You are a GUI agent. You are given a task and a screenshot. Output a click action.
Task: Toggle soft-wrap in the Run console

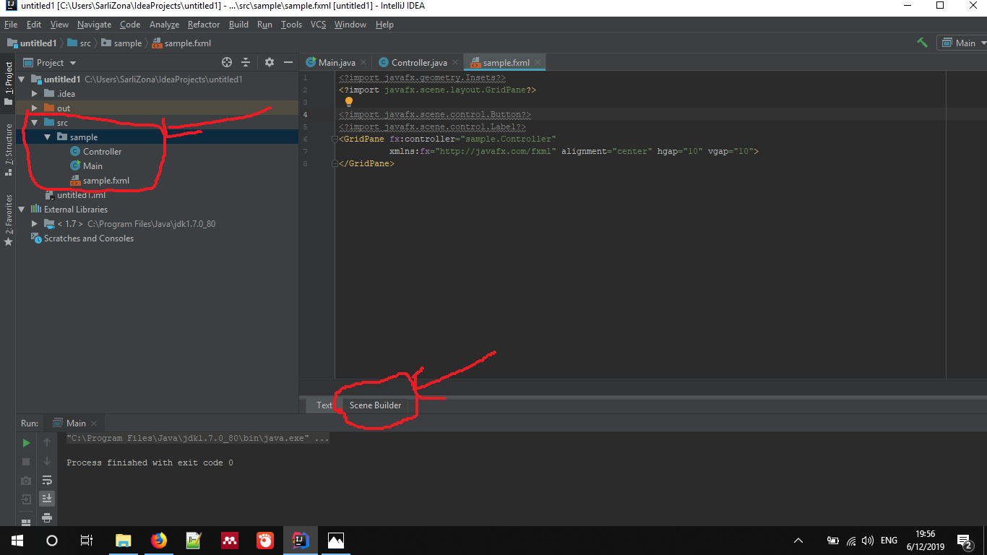47,480
